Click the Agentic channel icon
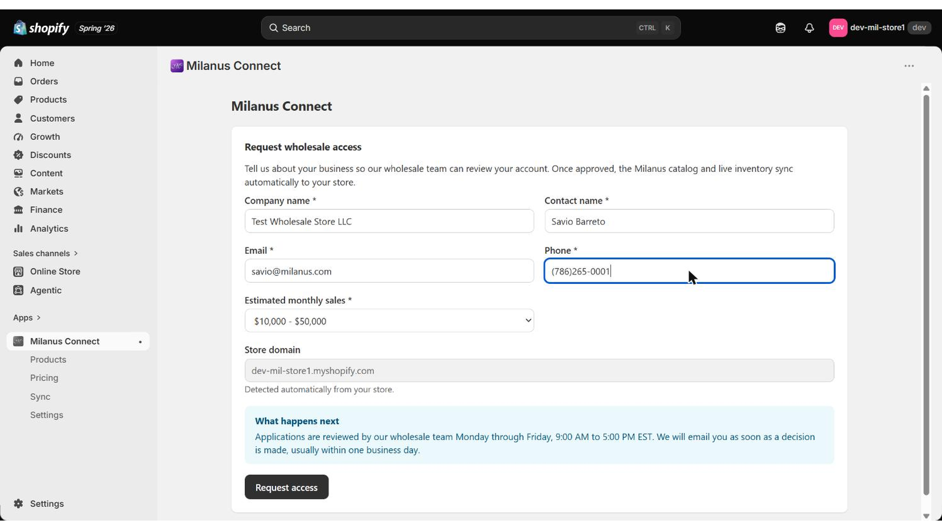This screenshot has width=942, height=530. 18,290
